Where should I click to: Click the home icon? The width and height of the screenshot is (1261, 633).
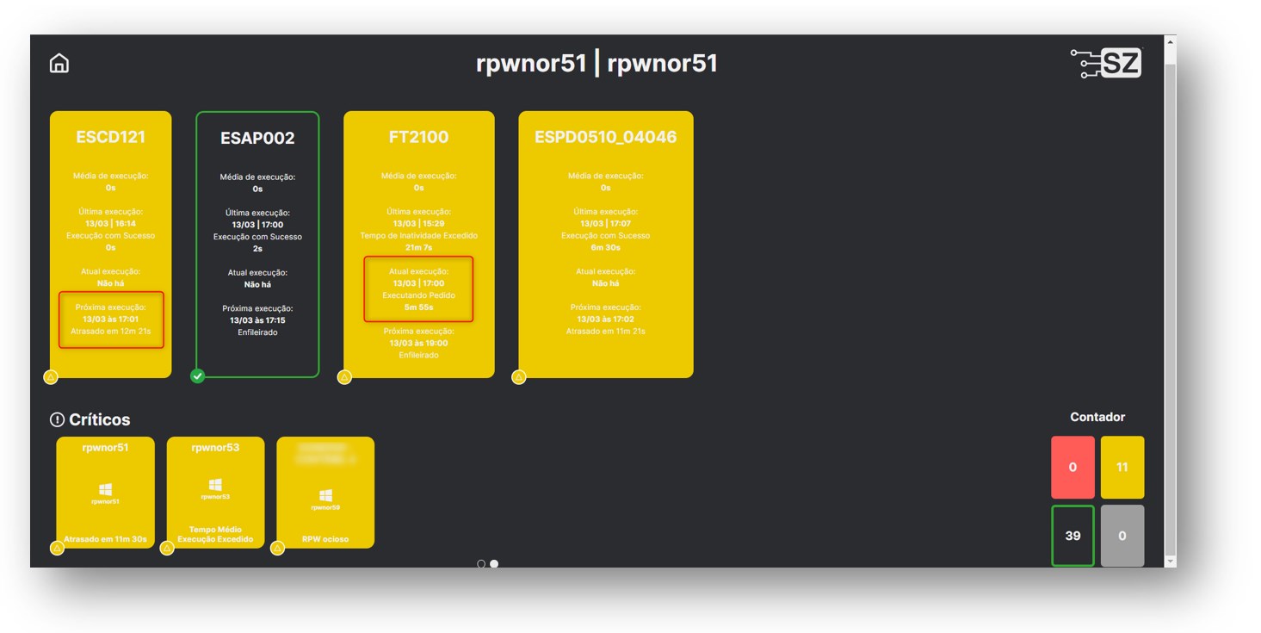[x=59, y=64]
